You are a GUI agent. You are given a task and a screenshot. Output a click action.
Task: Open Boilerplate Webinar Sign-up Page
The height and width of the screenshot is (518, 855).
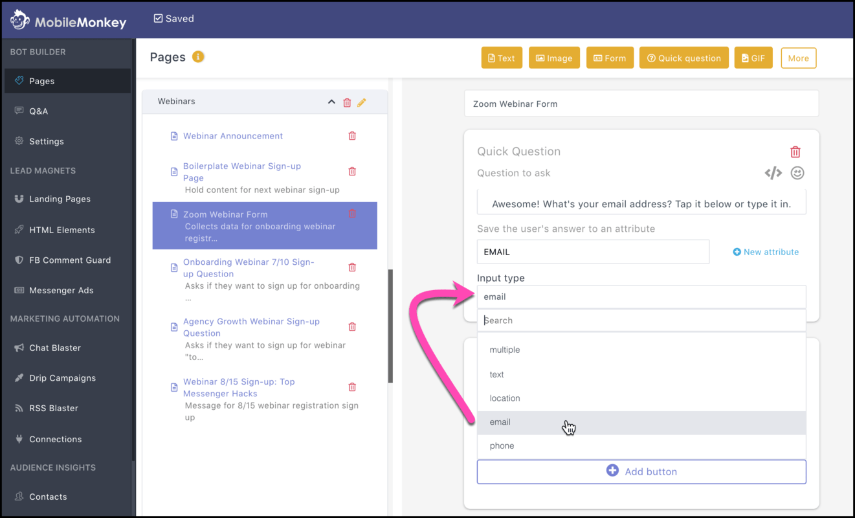[x=242, y=172]
